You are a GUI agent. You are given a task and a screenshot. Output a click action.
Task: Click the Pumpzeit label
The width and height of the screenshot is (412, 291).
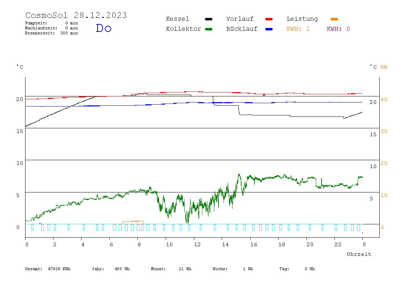36,23
